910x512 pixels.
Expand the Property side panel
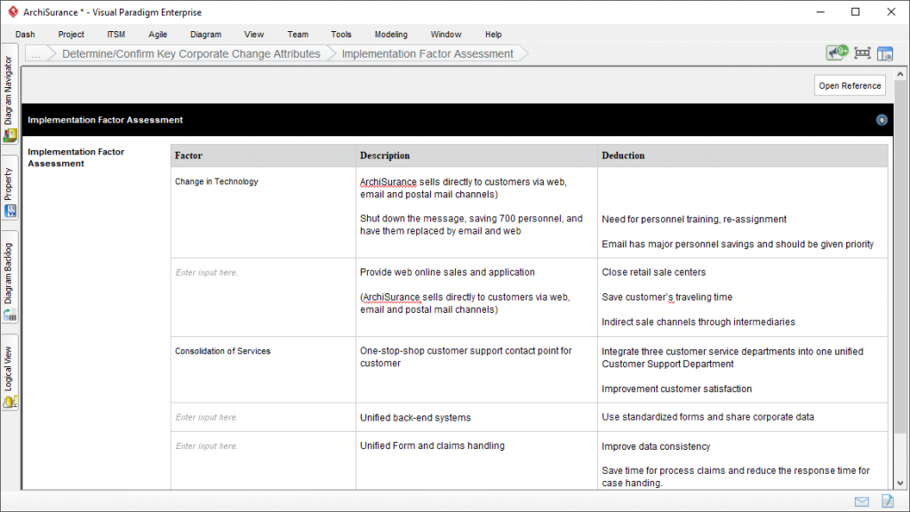(x=10, y=188)
